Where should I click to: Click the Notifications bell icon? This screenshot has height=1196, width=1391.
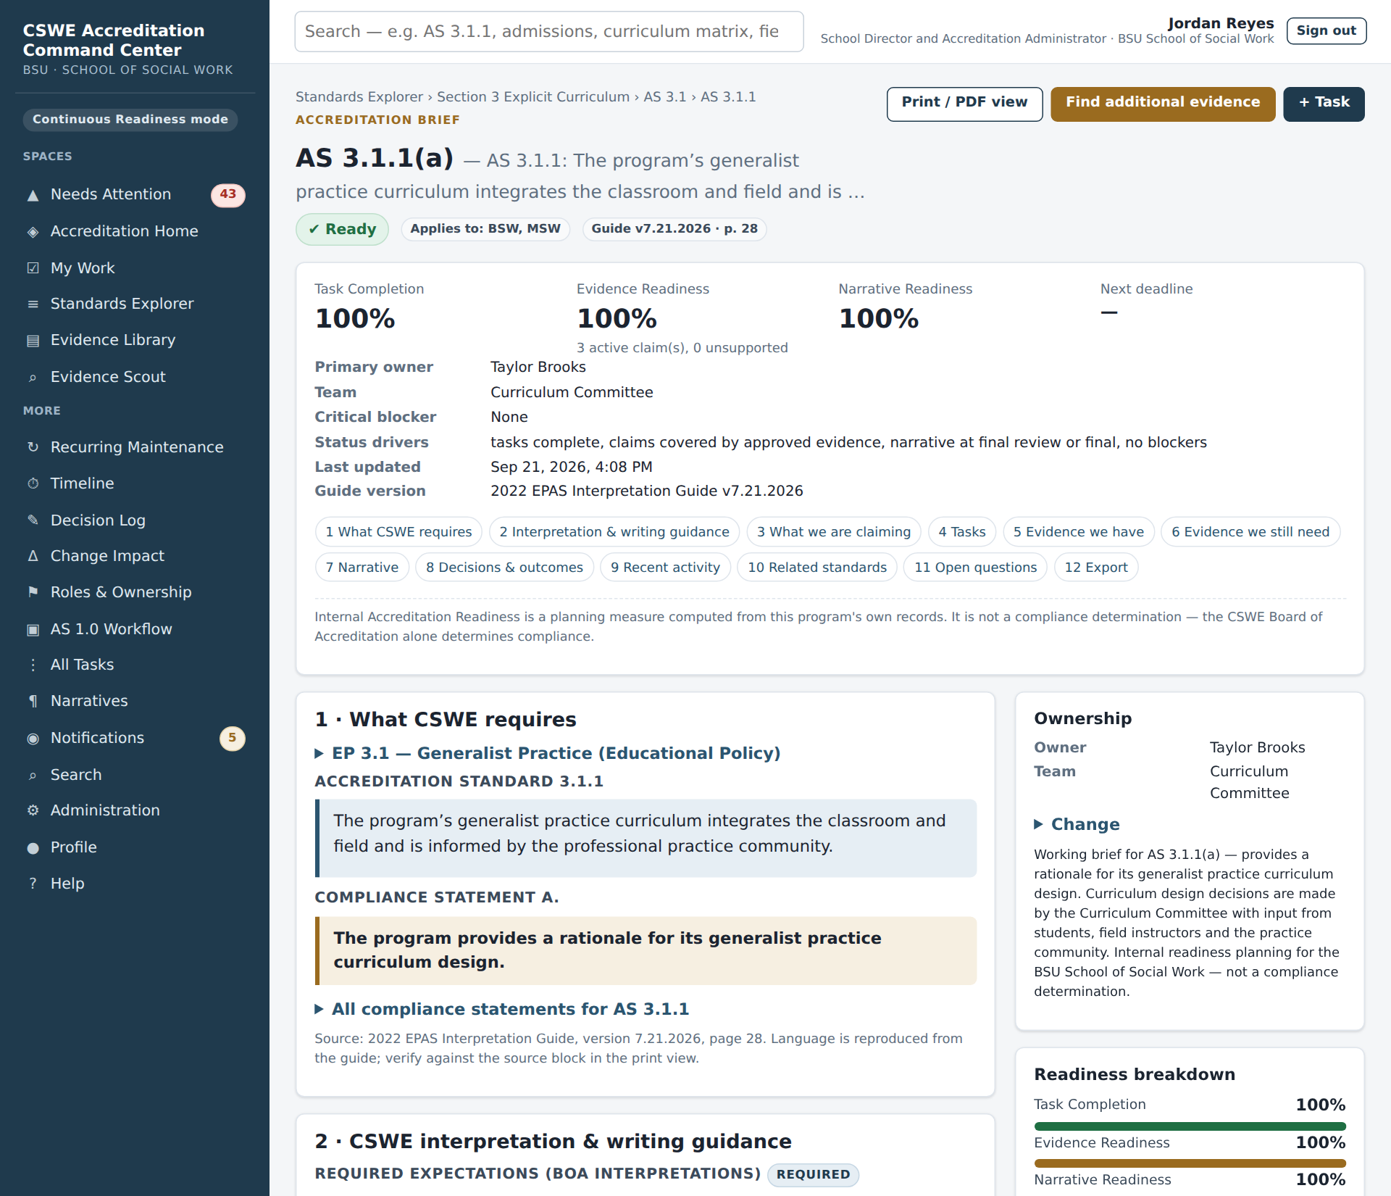pos(33,739)
